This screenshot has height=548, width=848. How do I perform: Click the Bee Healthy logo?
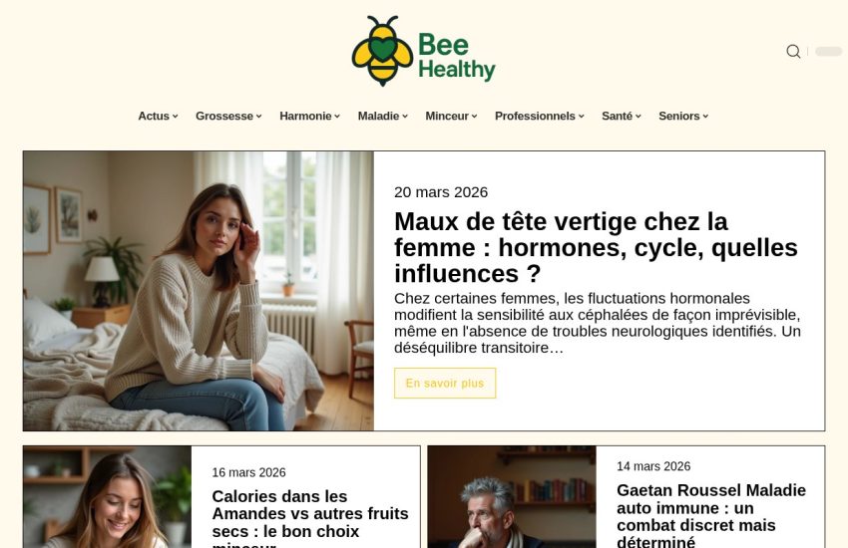423,51
